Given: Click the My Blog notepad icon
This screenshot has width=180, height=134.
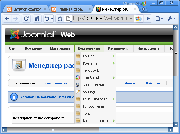Looking at the screenshot, I should point(78,92).
